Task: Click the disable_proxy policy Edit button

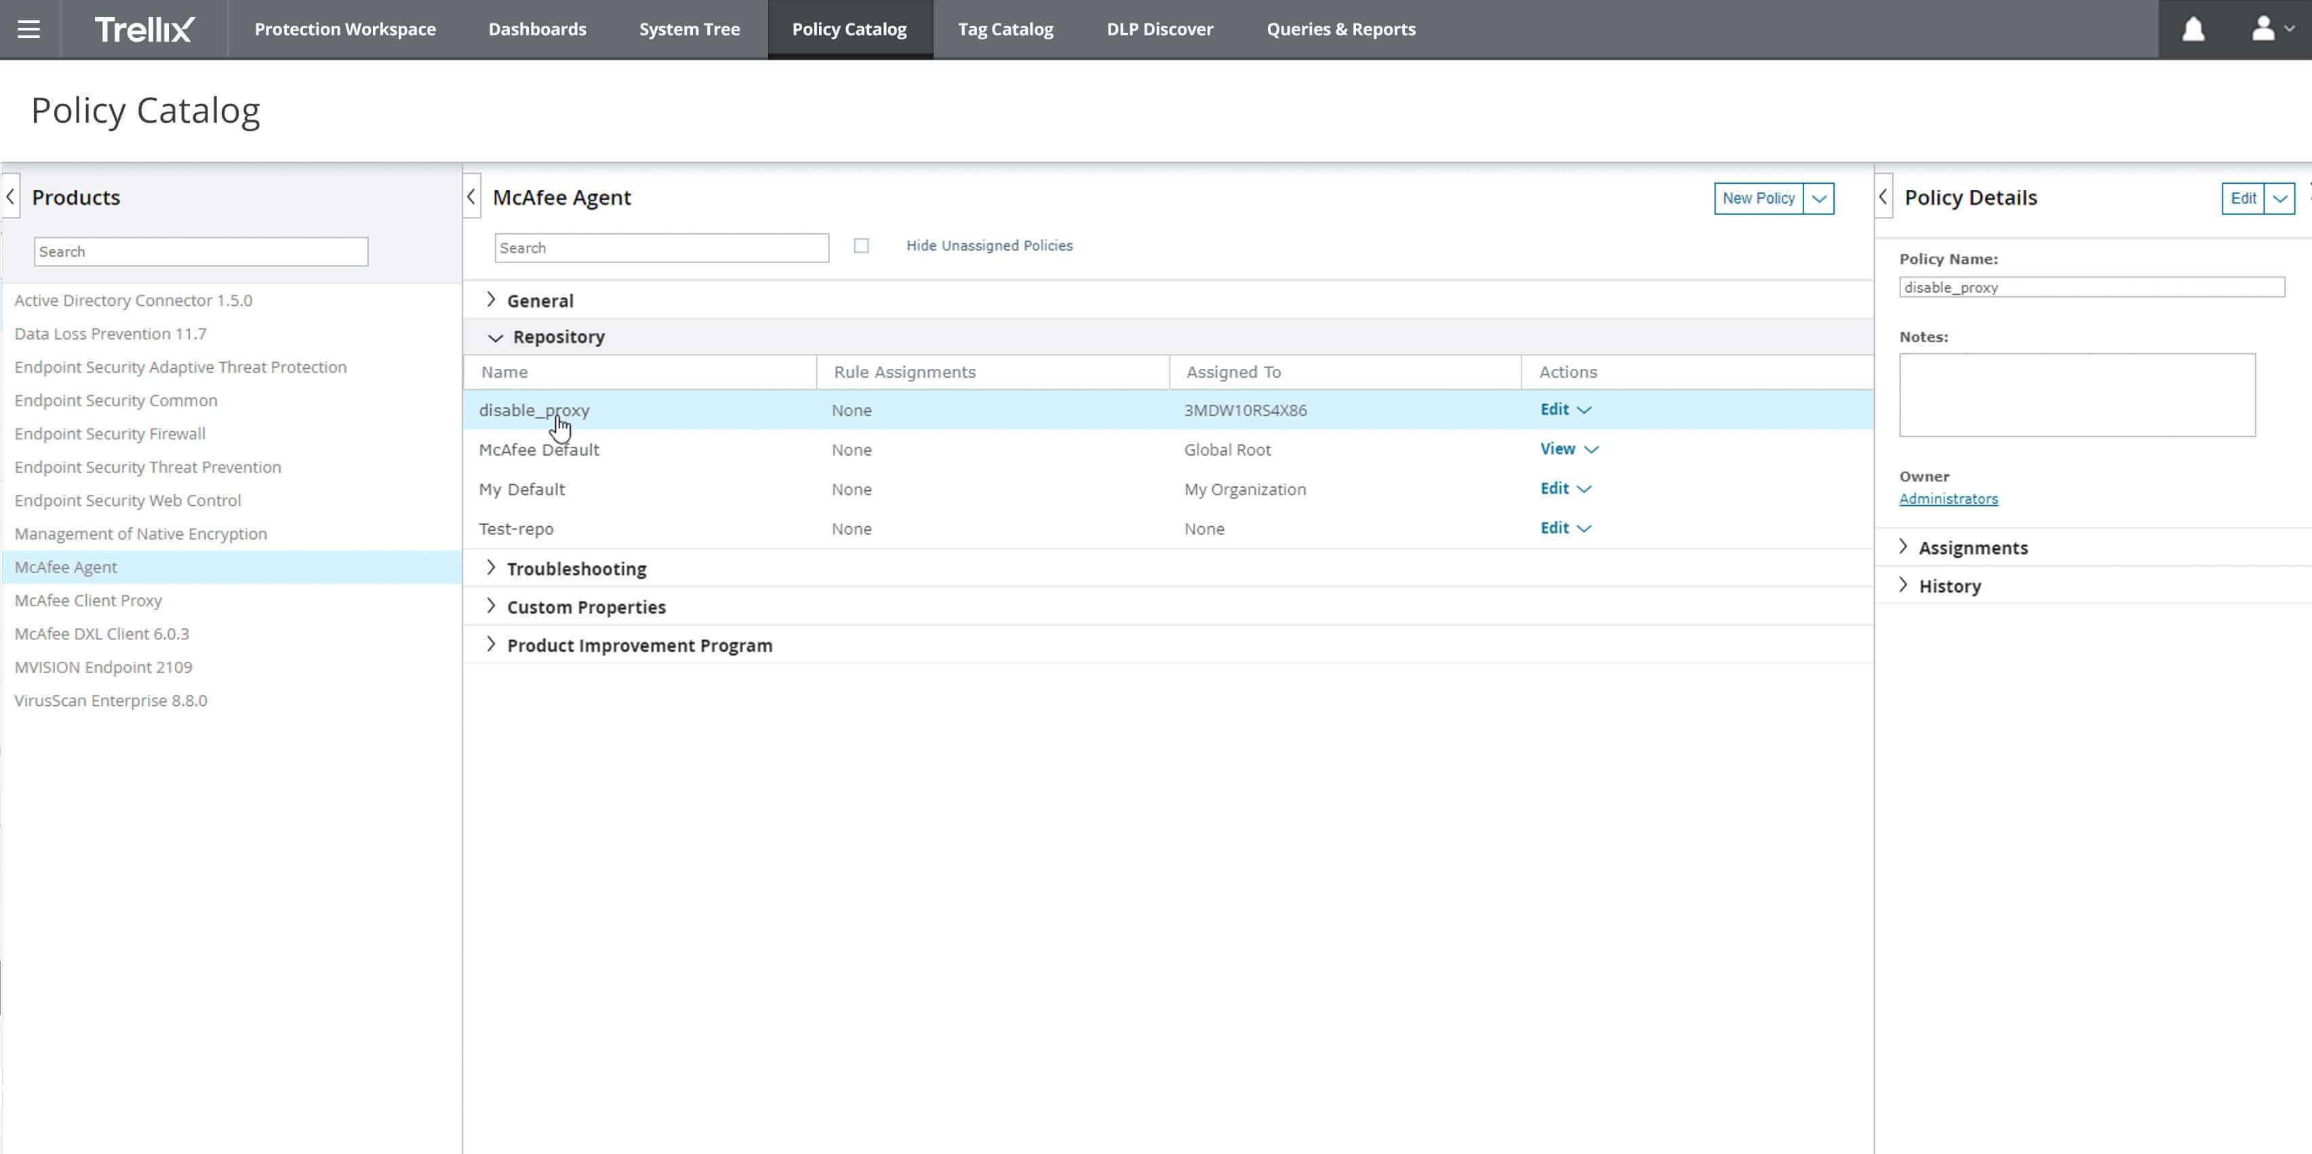Action: 1554,410
